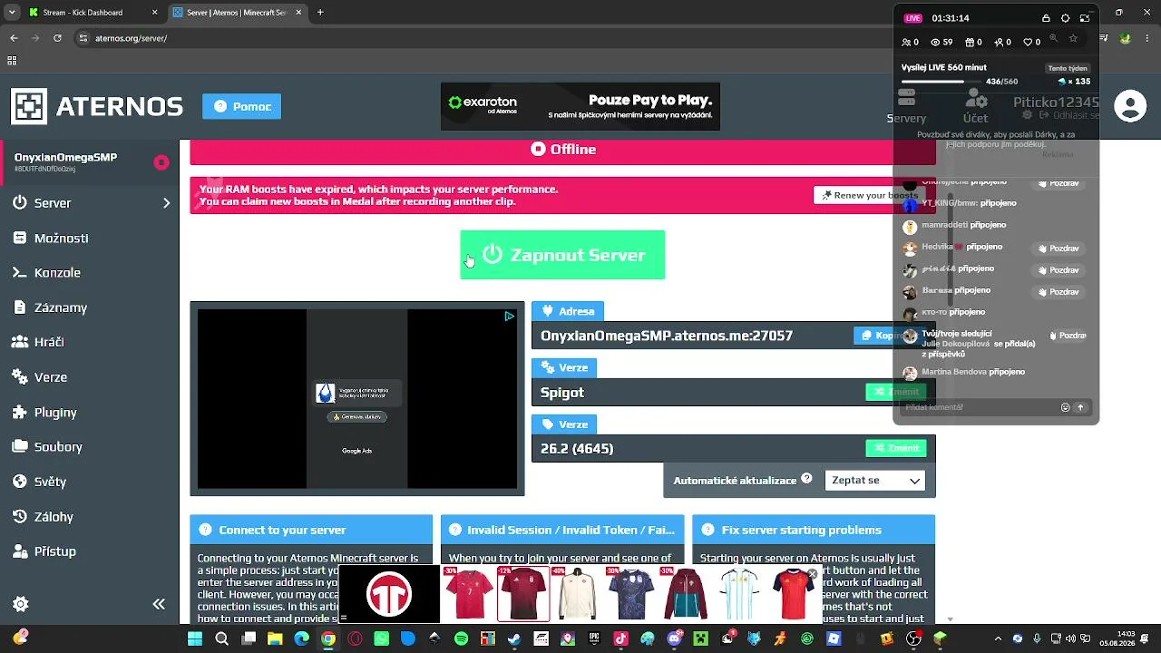Click the Pomoc help button
1161x653 pixels.
pos(241,106)
